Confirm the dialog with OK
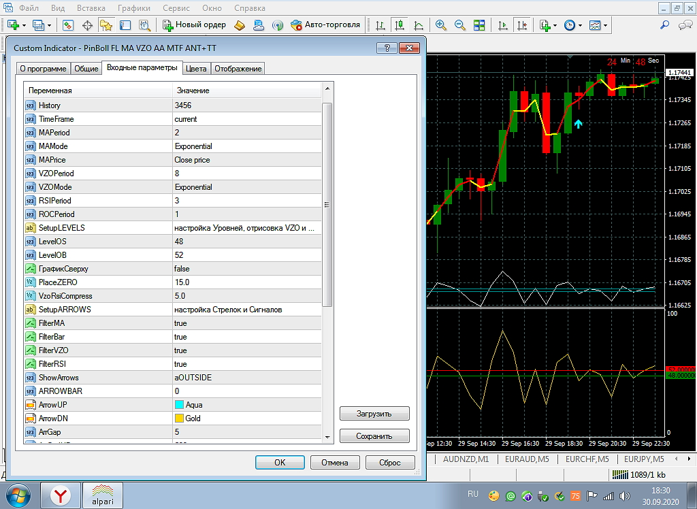Image resolution: width=697 pixels, height=509 pixels. pyautogui.click(x=280, y=462)
